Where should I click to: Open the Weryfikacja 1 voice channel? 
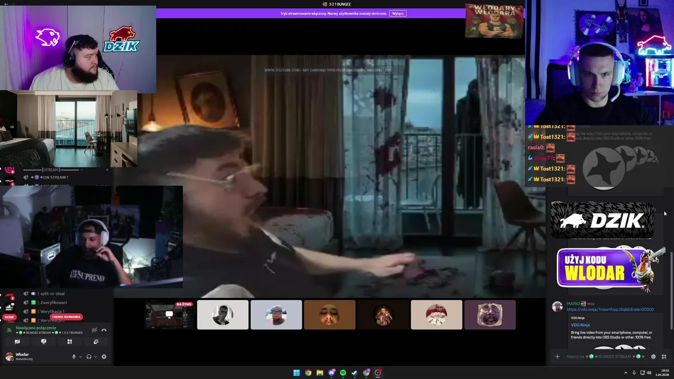(x=53, y=312)
